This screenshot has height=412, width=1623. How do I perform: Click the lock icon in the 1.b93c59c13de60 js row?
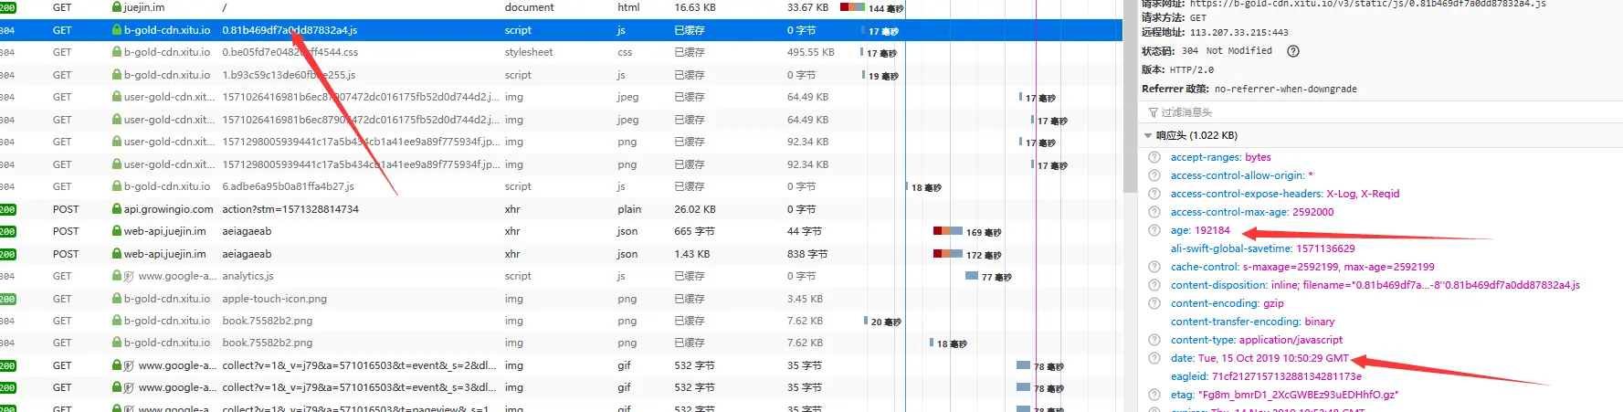(x=117, y=75)
